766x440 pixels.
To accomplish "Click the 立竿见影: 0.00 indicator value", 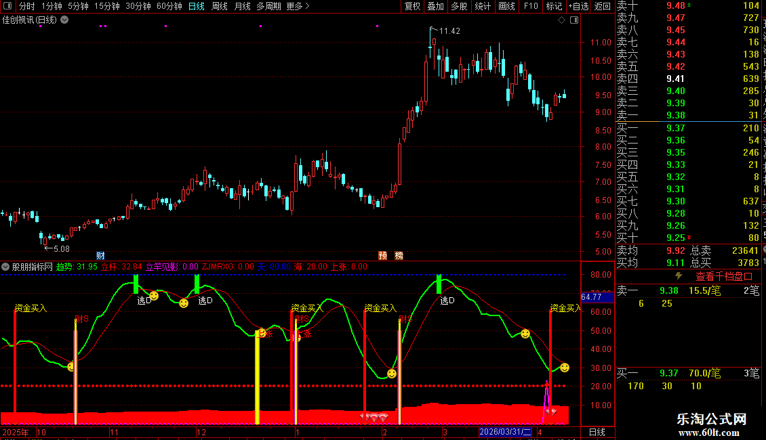I will (172, 267).
